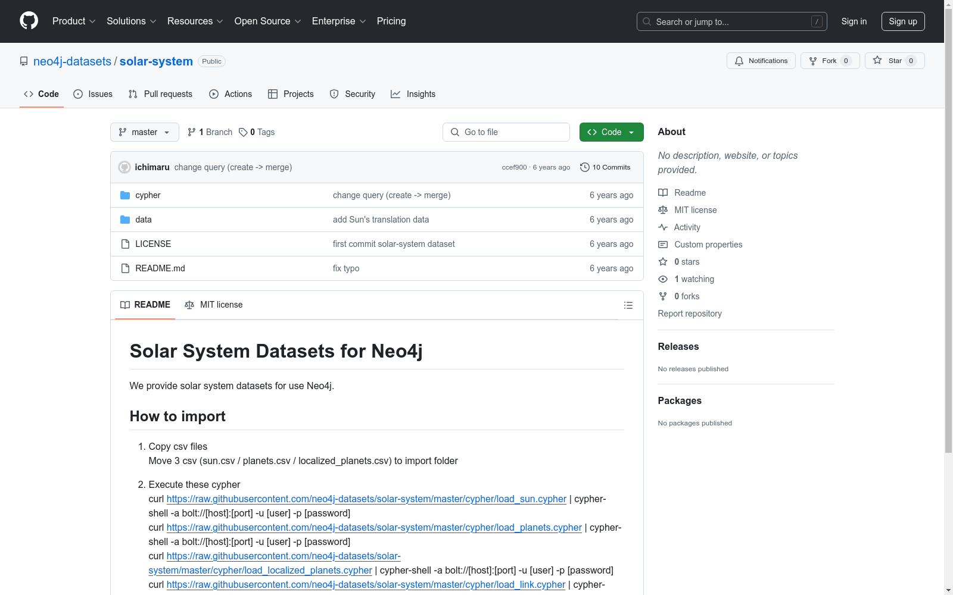Click the Report repository link
The width and height of the screenshot is (953, 595).
[x=690, y=314]
